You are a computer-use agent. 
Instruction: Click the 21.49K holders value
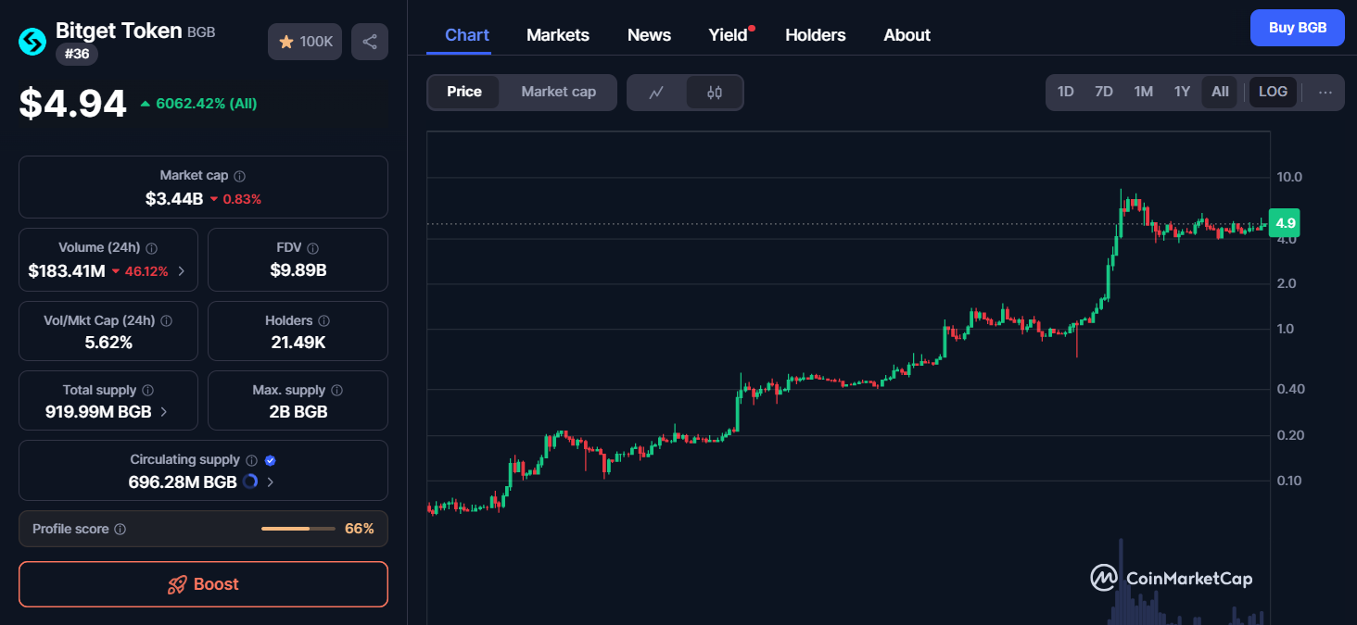pyautogui.click(x=298, y=343)
